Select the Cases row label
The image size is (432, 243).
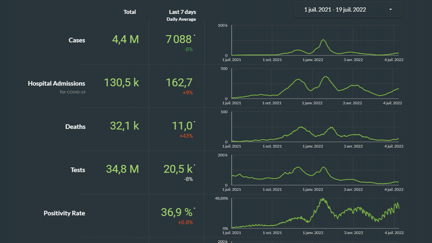pos(77,40)
